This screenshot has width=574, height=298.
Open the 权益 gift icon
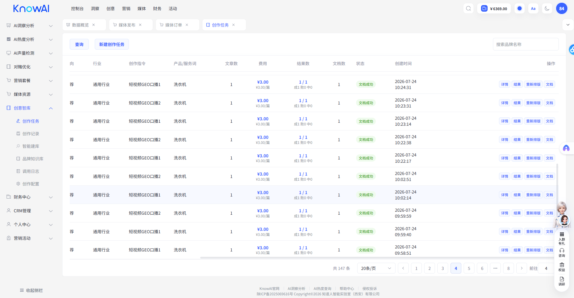tap(562, 267)
